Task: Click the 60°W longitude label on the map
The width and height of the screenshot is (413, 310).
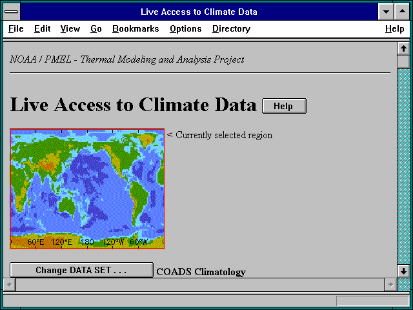Action: 139,242
